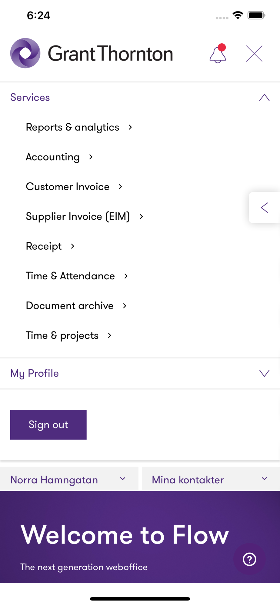Expand the My Profile section

point(264,373)
